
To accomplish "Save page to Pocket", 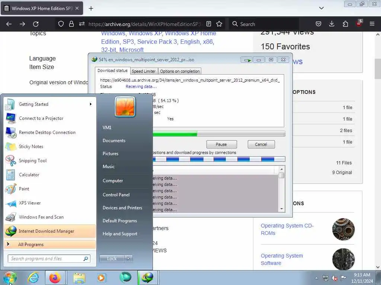I will (318, 24).
